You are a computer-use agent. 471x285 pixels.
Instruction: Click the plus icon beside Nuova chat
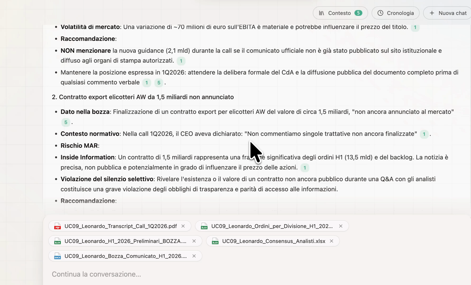click(x=432, y=13)
